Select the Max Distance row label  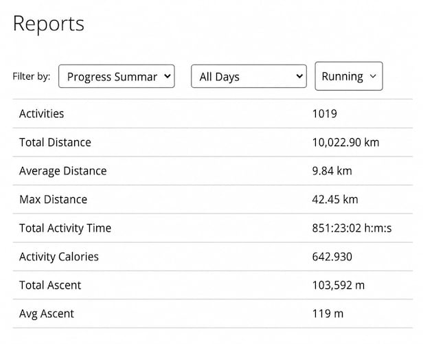[x=53, y=199]
